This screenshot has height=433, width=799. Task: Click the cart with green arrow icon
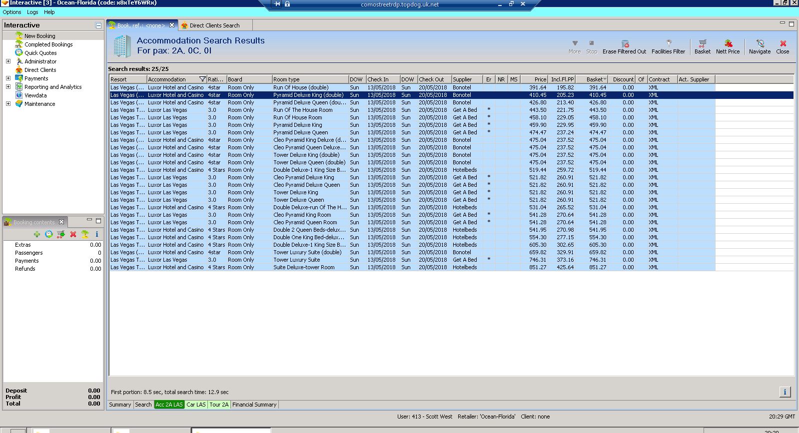[x=61, y=234]
